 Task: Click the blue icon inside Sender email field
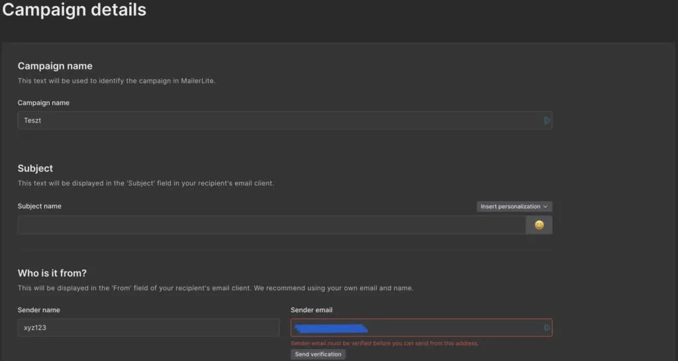point(547,327)
